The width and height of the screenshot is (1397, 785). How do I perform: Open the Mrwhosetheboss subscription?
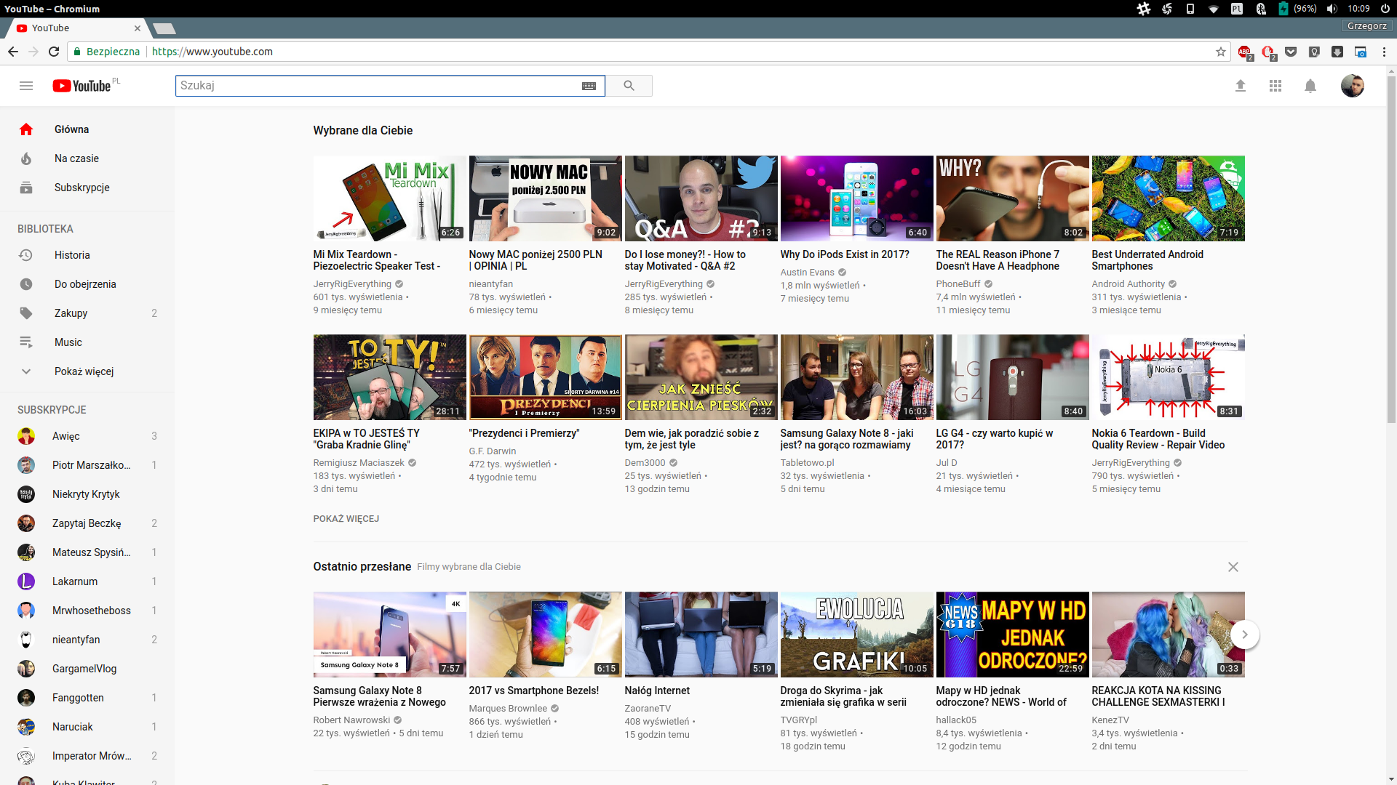click(87, 611)
